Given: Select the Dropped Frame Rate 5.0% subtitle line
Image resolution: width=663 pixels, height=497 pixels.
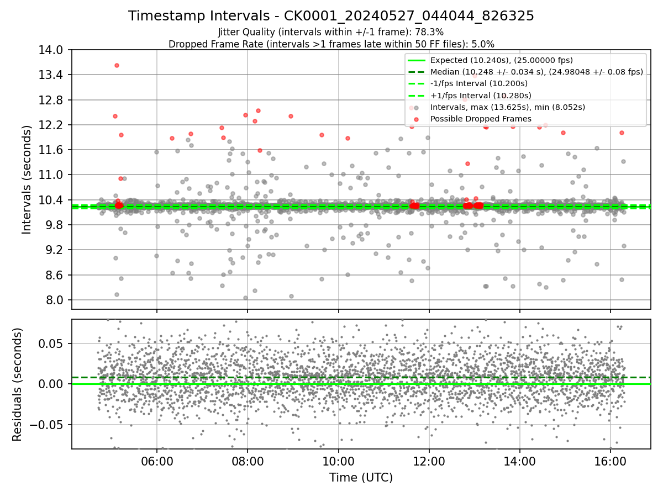Looking at the screenshot, I should (x=331, y=44).
